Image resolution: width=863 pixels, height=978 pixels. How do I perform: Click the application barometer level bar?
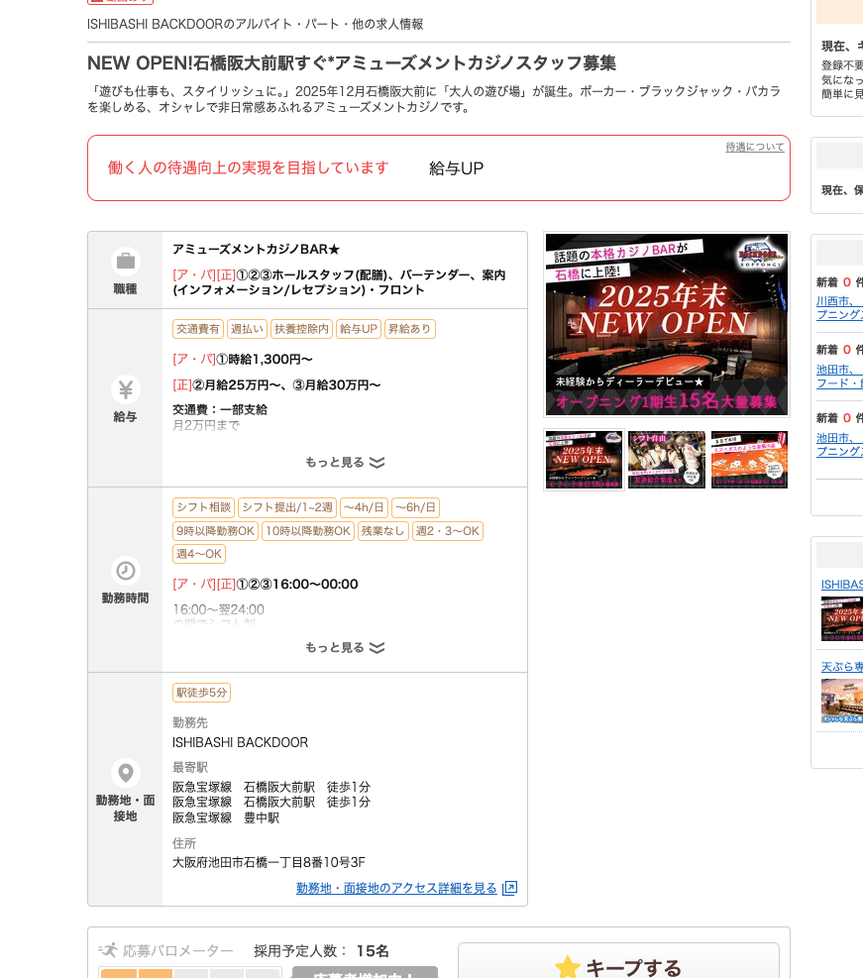click(x=189, y=973)
